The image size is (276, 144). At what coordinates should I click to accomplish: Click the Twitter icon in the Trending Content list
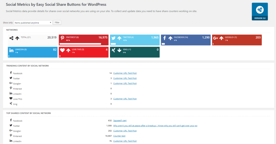11,78
